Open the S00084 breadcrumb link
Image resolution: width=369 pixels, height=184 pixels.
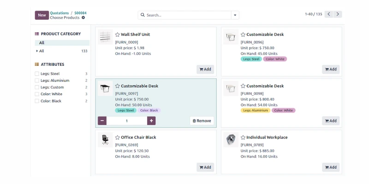coord(80,13)
